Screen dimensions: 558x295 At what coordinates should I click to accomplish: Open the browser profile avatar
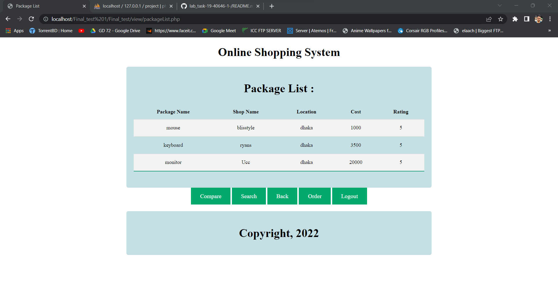pyautogui.click(x=539, y=19)
